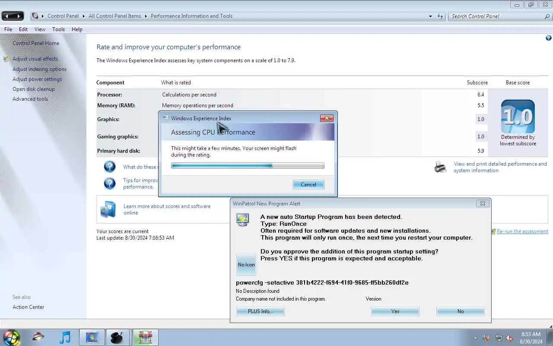This screenshot has width=553, height=346.
Task: Open Adjust visual effects
Action: click(35, 59)
